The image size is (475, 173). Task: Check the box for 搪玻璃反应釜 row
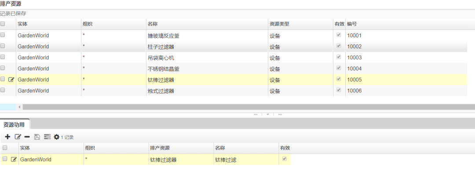[x=3, y=35]
